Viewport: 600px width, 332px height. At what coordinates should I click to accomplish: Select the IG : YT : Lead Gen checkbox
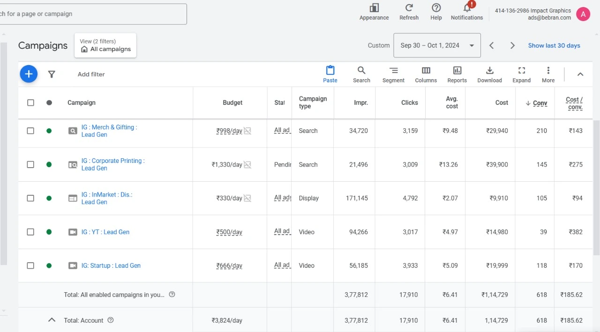[30, 232]
